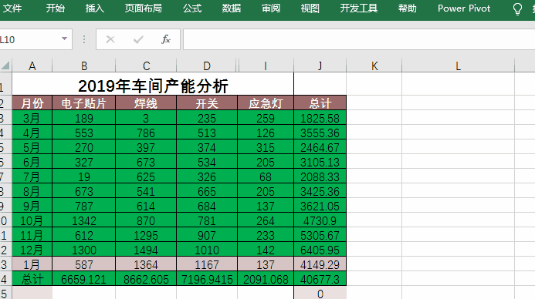Select column C header
535x299 pixels.
[x=146, y=66]
